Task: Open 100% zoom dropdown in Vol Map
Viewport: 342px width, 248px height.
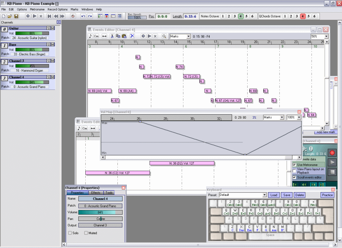Action: tap(299, 117)
